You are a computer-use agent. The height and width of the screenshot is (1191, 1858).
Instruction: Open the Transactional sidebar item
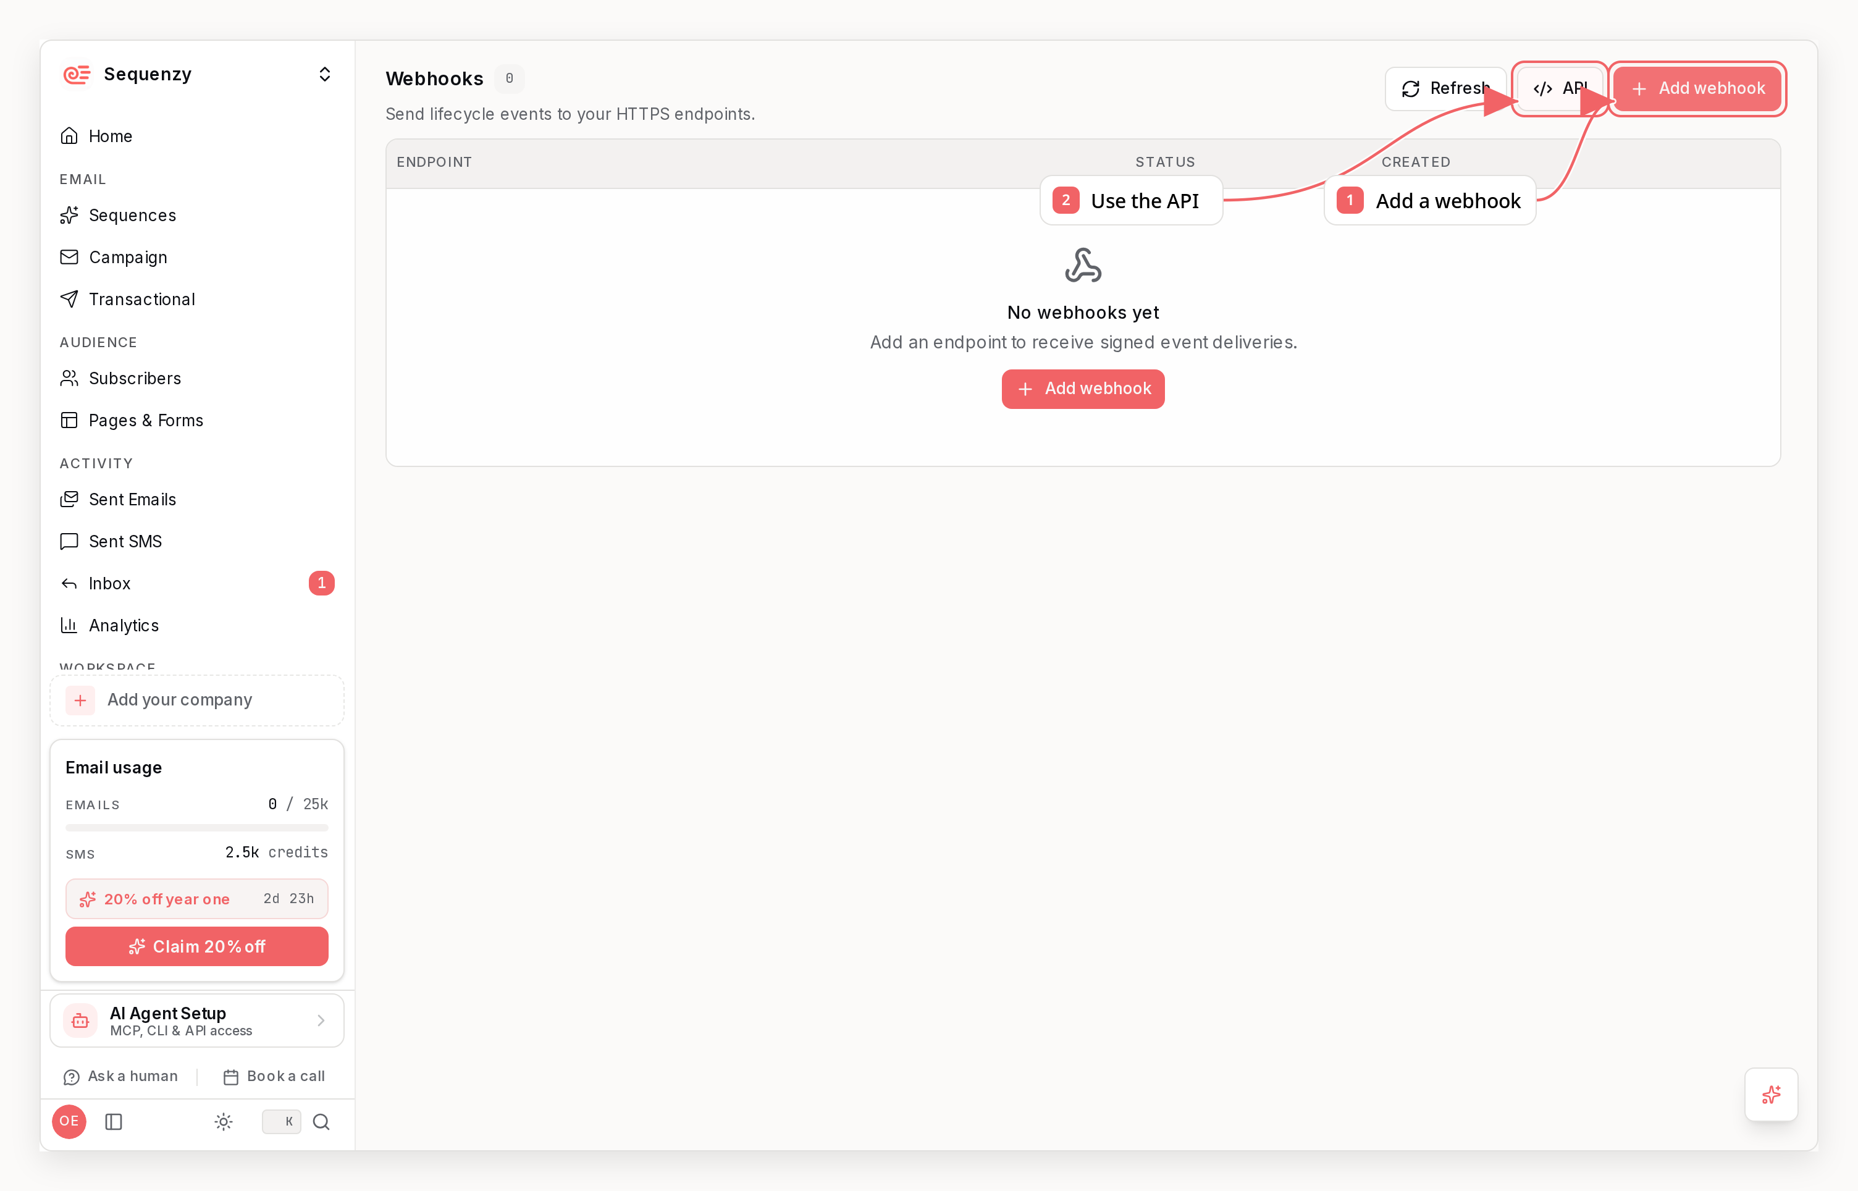pos(197,300)
